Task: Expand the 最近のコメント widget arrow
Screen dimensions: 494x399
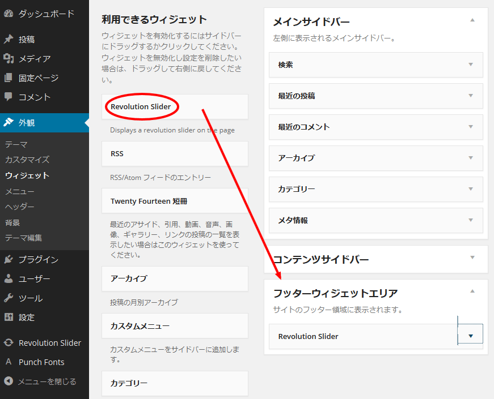Action: (471, 127)
